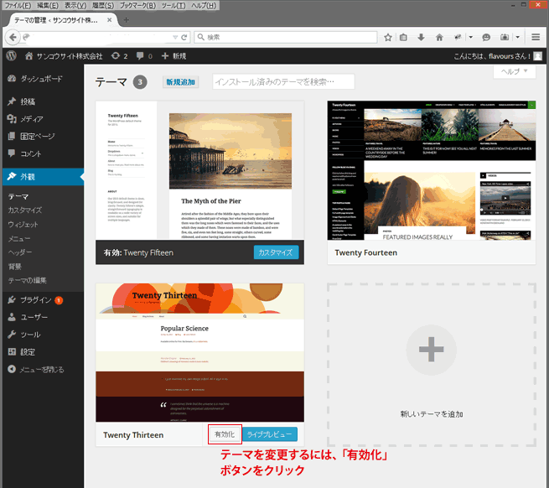This screenshot has width=549, height=488.
Task: Open カスタマイズ submenu item
Action: point(25,210)
